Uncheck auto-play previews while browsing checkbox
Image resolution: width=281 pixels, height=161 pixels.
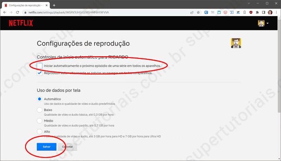pyautogui.click(x=40, y=73)
